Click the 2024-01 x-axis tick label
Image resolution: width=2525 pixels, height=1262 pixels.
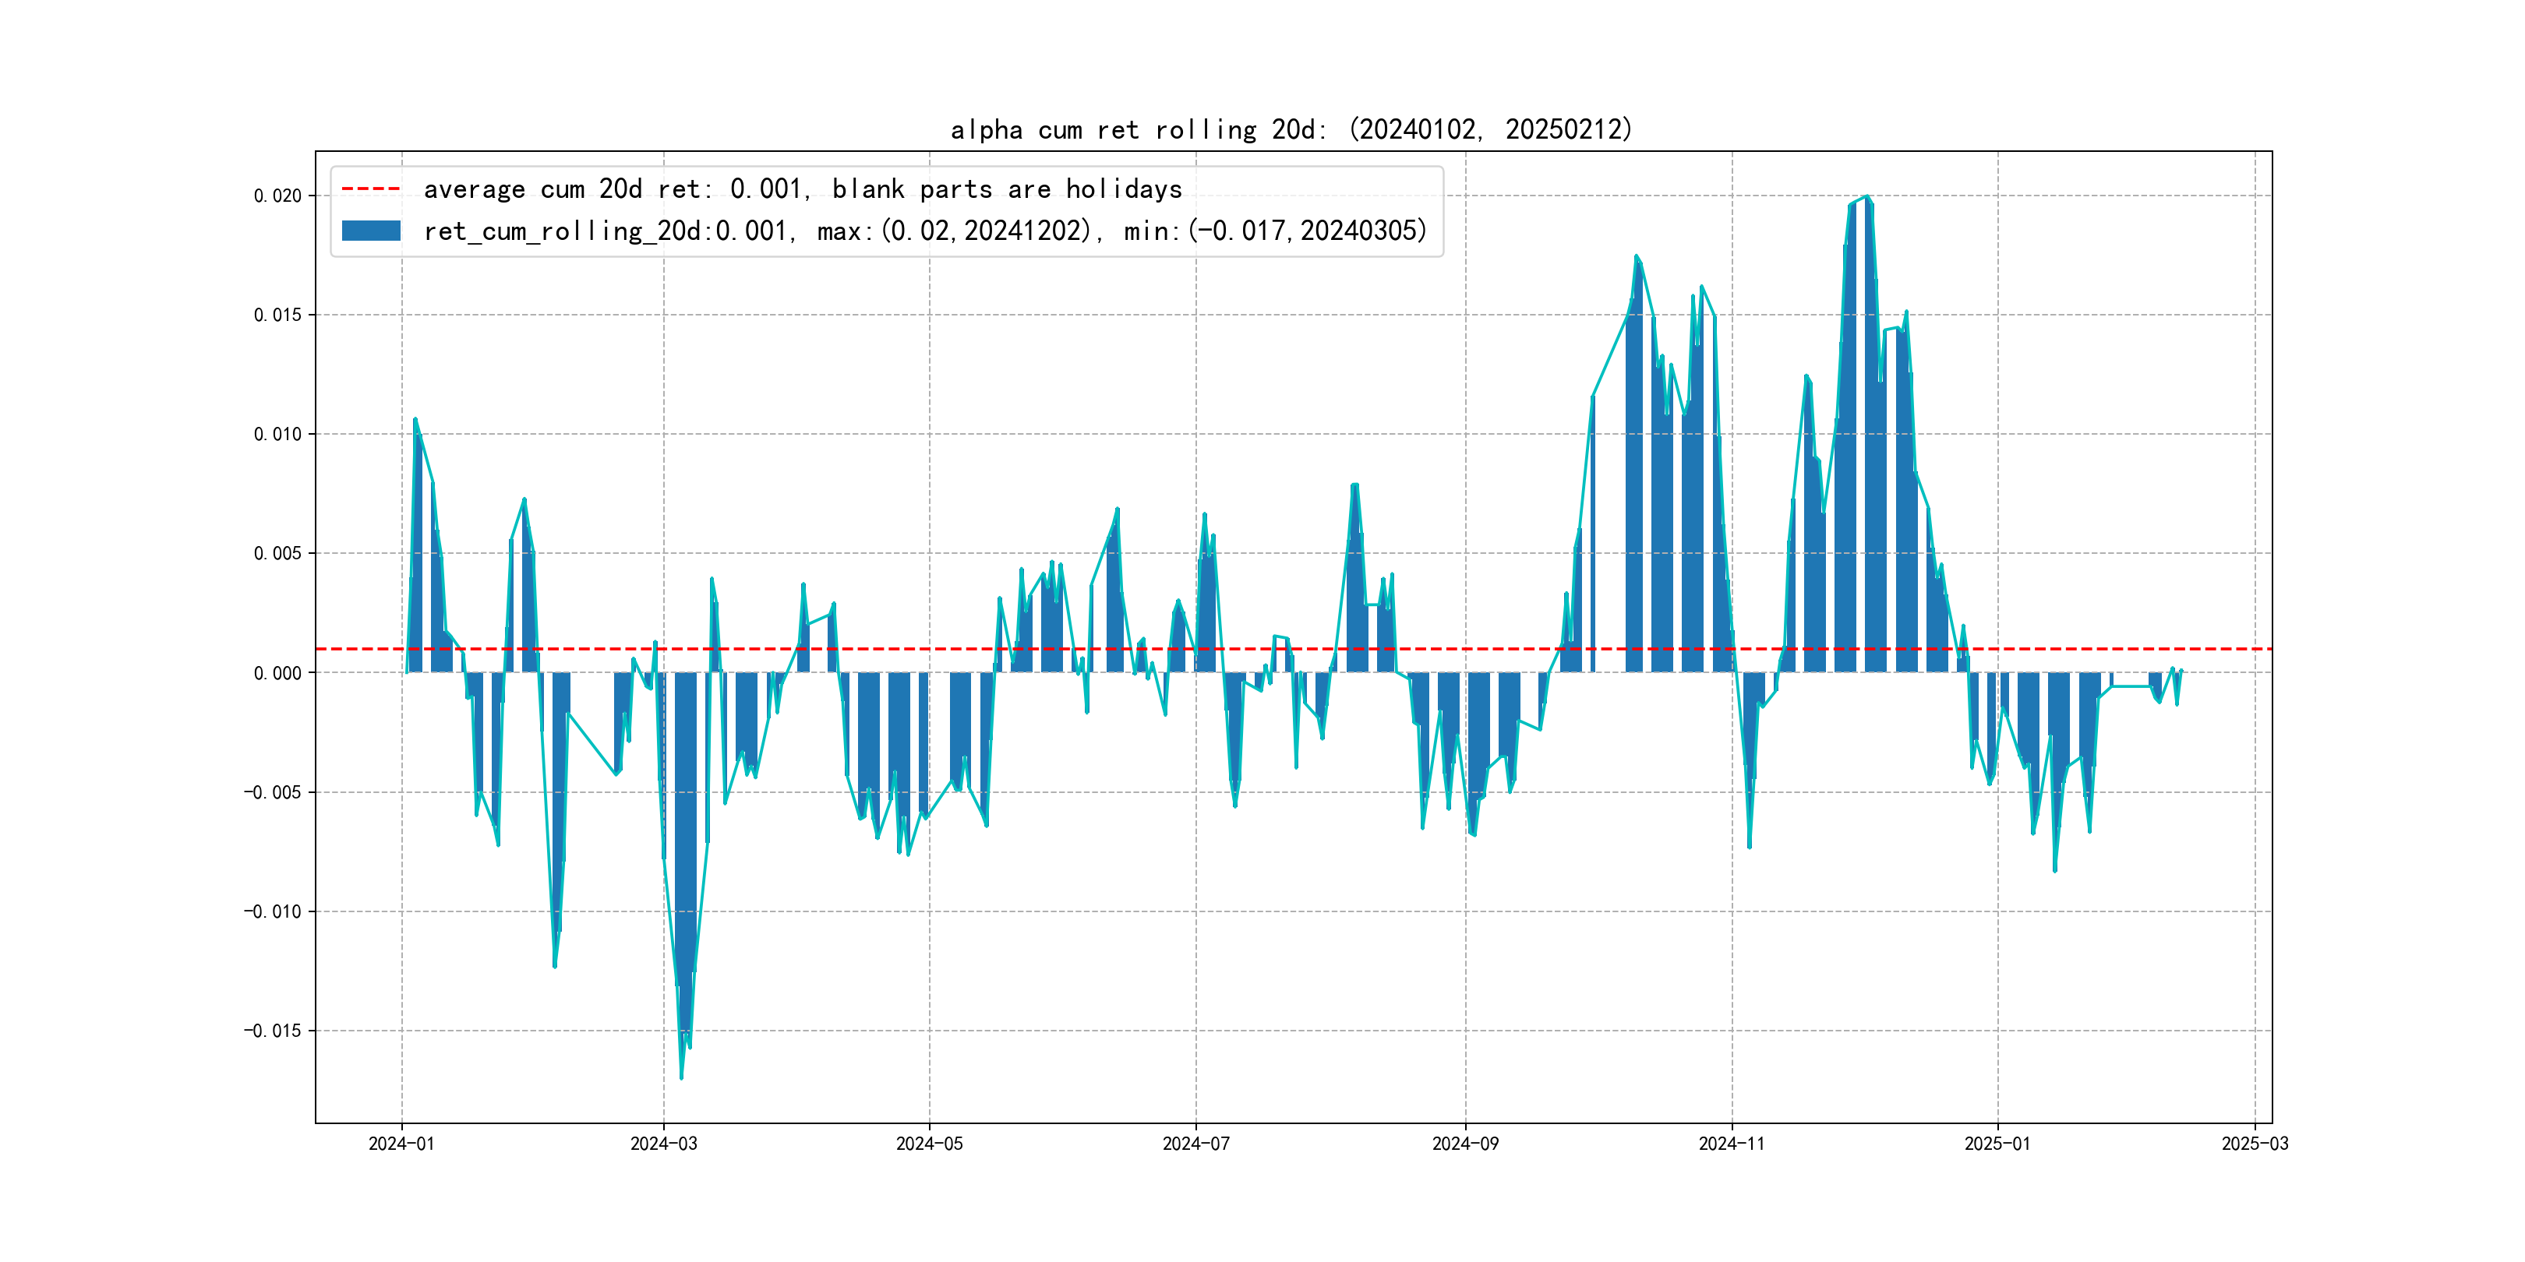point(401,1144)
